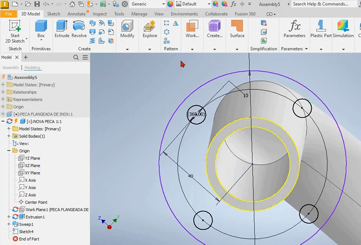This screenshot has width=361, height=245.
Task: Switch browser to Modeling view
Action: tap(32, 67)
